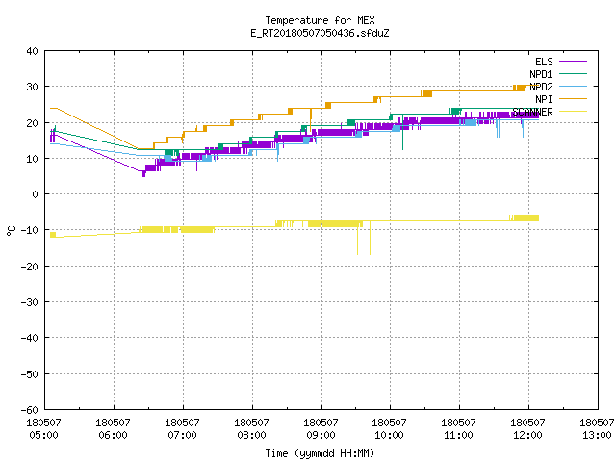This screenshot has width=616, height=462.
Task: Click the °C y-axis unit label
Action: 11,231
